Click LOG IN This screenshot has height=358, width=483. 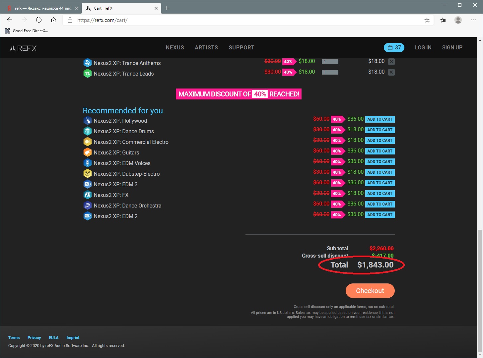[423, 47]
